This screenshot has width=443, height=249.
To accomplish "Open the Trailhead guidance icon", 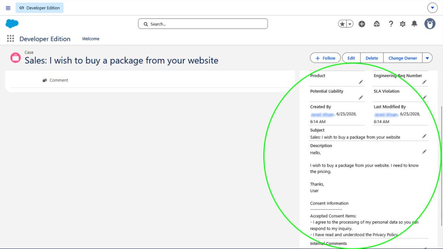I will pyautogui.click(x=377, y=24).
